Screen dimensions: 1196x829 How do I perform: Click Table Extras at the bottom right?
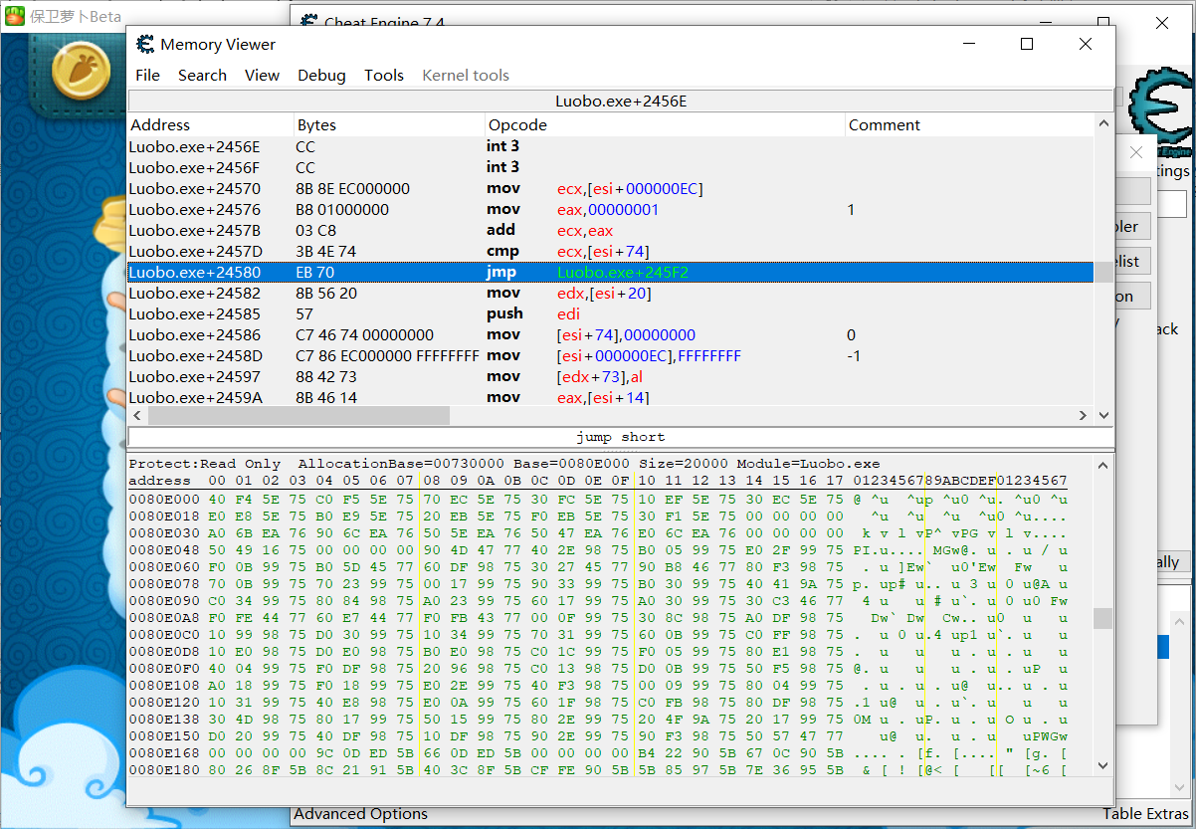(1145, 814)
